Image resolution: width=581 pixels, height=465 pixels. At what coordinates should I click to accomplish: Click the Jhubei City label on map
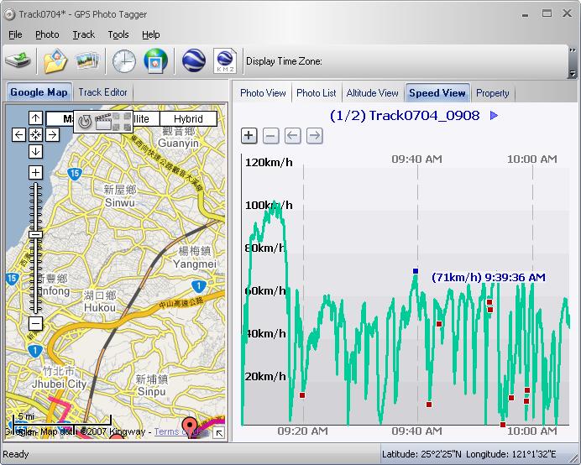[59, 384]
